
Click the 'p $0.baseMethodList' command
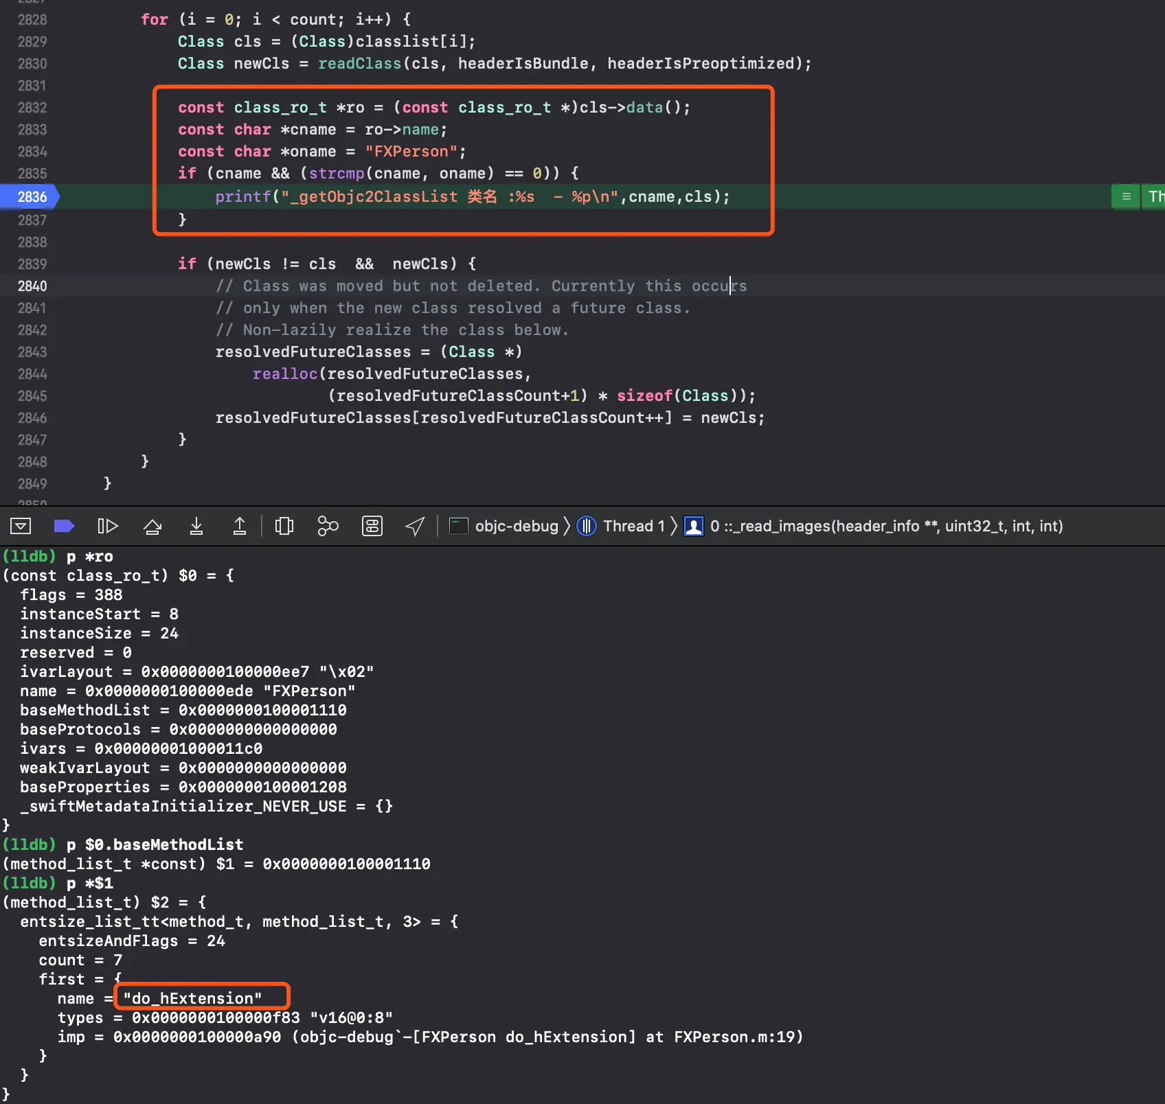(155, 845)
